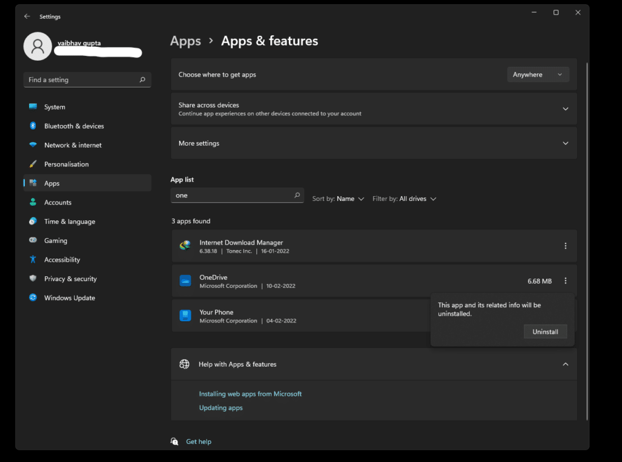The width and height of the screenshot is (622, 462).
Task: Change the Sort by Name dropdown
Action: (338, 199)
